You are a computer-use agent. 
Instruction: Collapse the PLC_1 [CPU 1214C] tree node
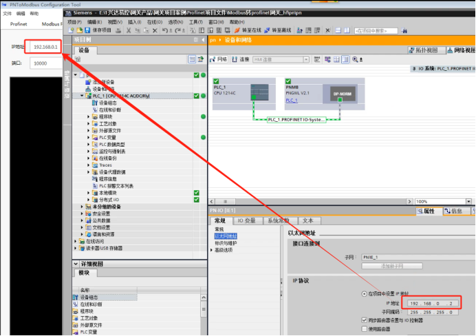point(82,96)
